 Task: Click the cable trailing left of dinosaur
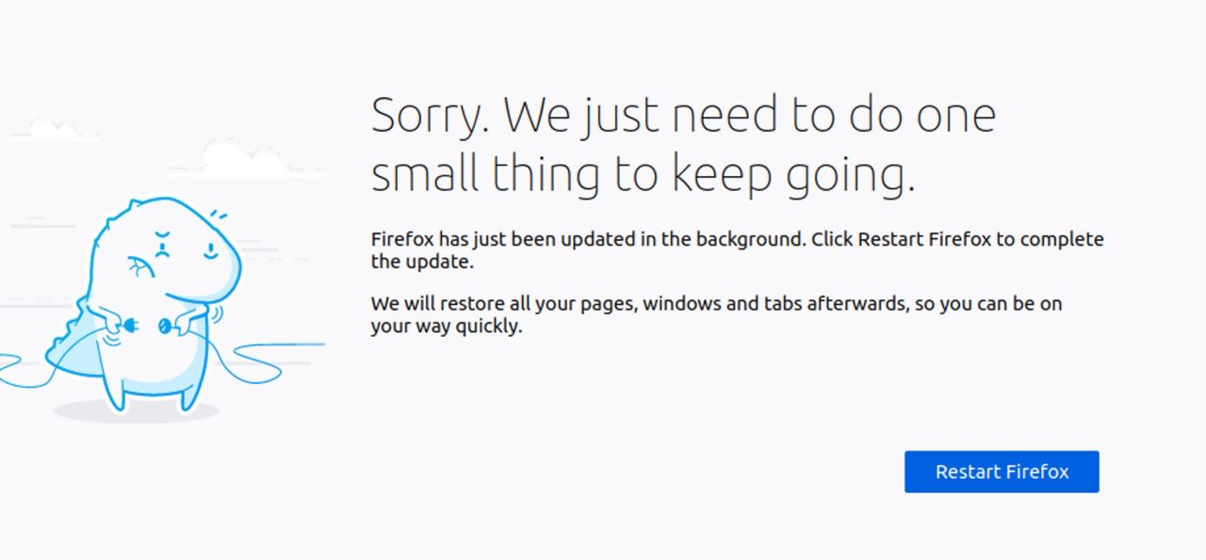point(24,369)
